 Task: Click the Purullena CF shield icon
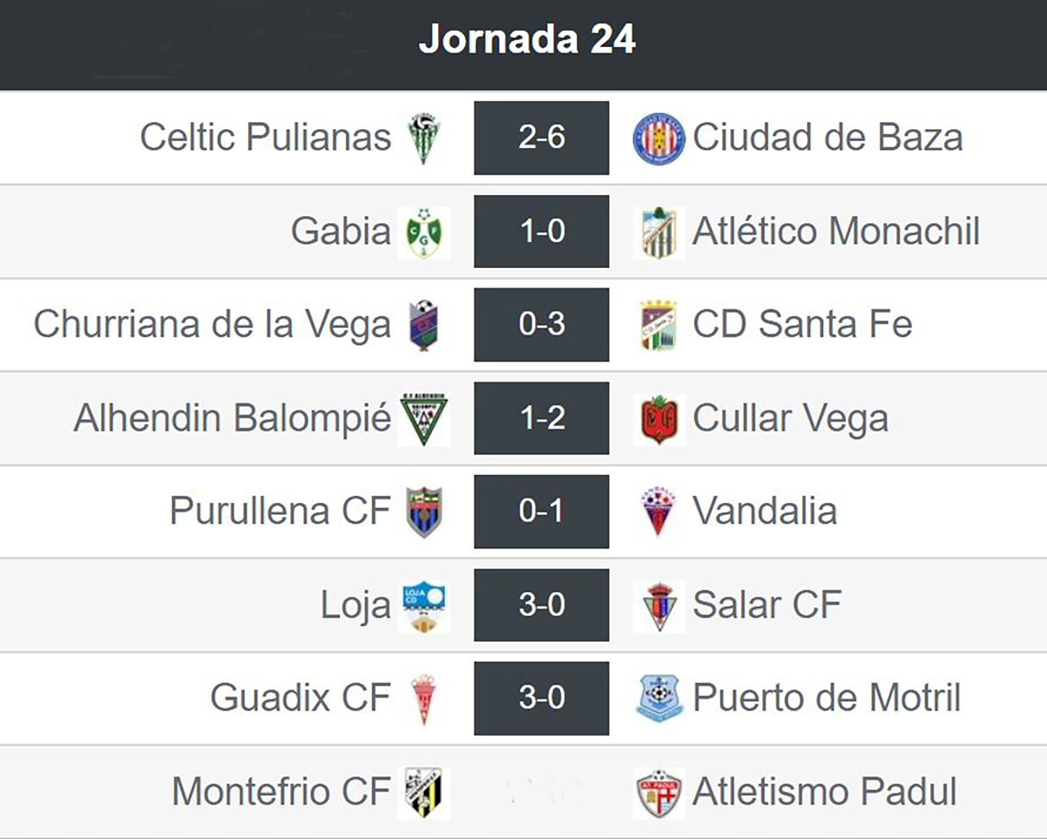(423, 512)
